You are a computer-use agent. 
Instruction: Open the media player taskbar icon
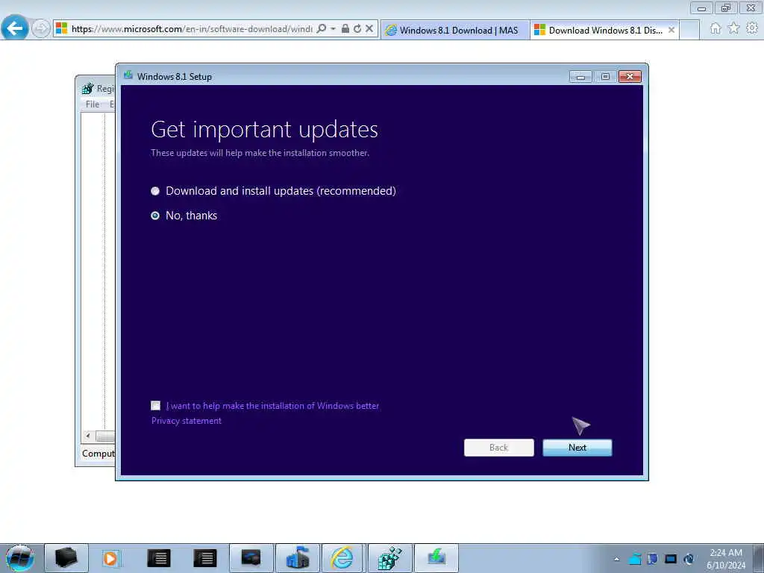(110, 558)
